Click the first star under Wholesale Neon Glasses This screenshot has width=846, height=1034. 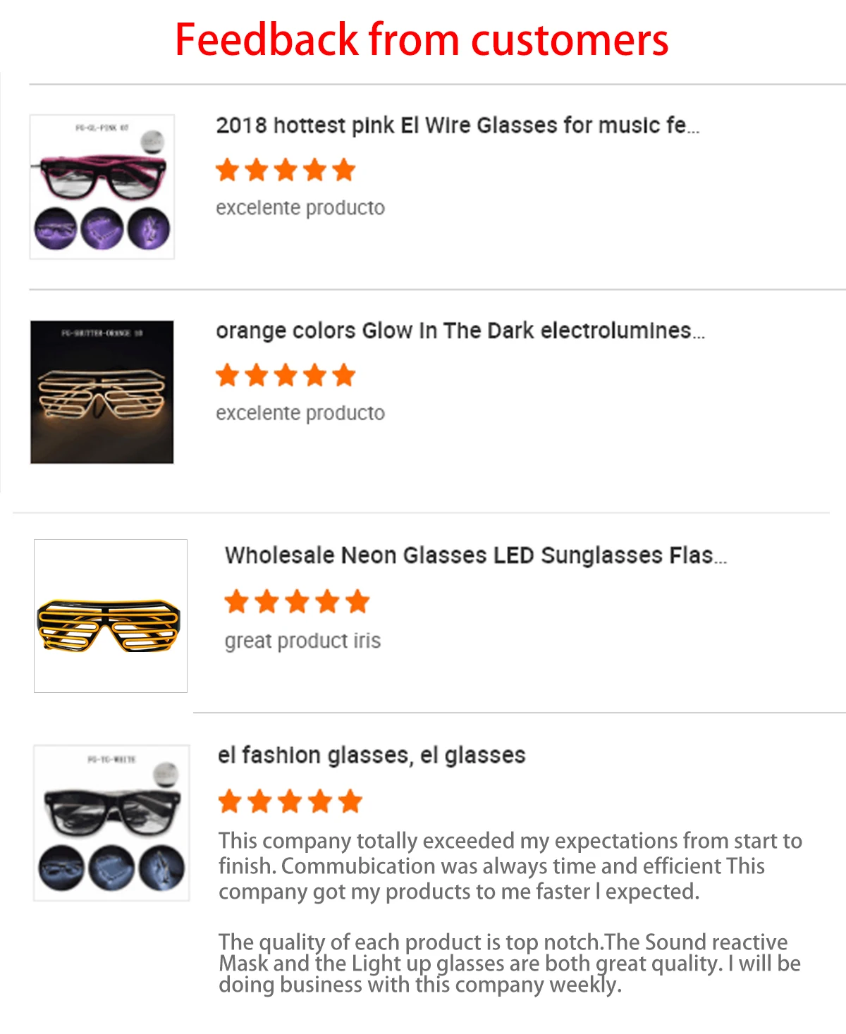tap(237, 602)
